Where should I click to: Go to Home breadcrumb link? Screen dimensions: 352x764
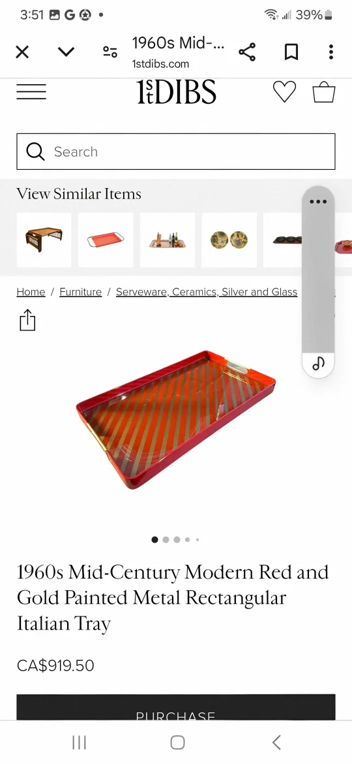[x=31, y=292]
